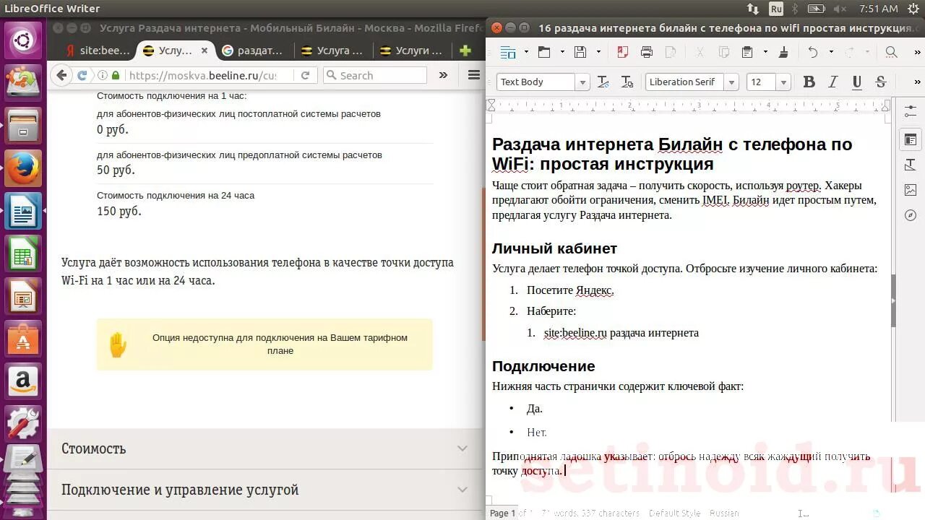Click the Update Style icon
Viewport: 925px width, 520px height.
tap(603, 82)
